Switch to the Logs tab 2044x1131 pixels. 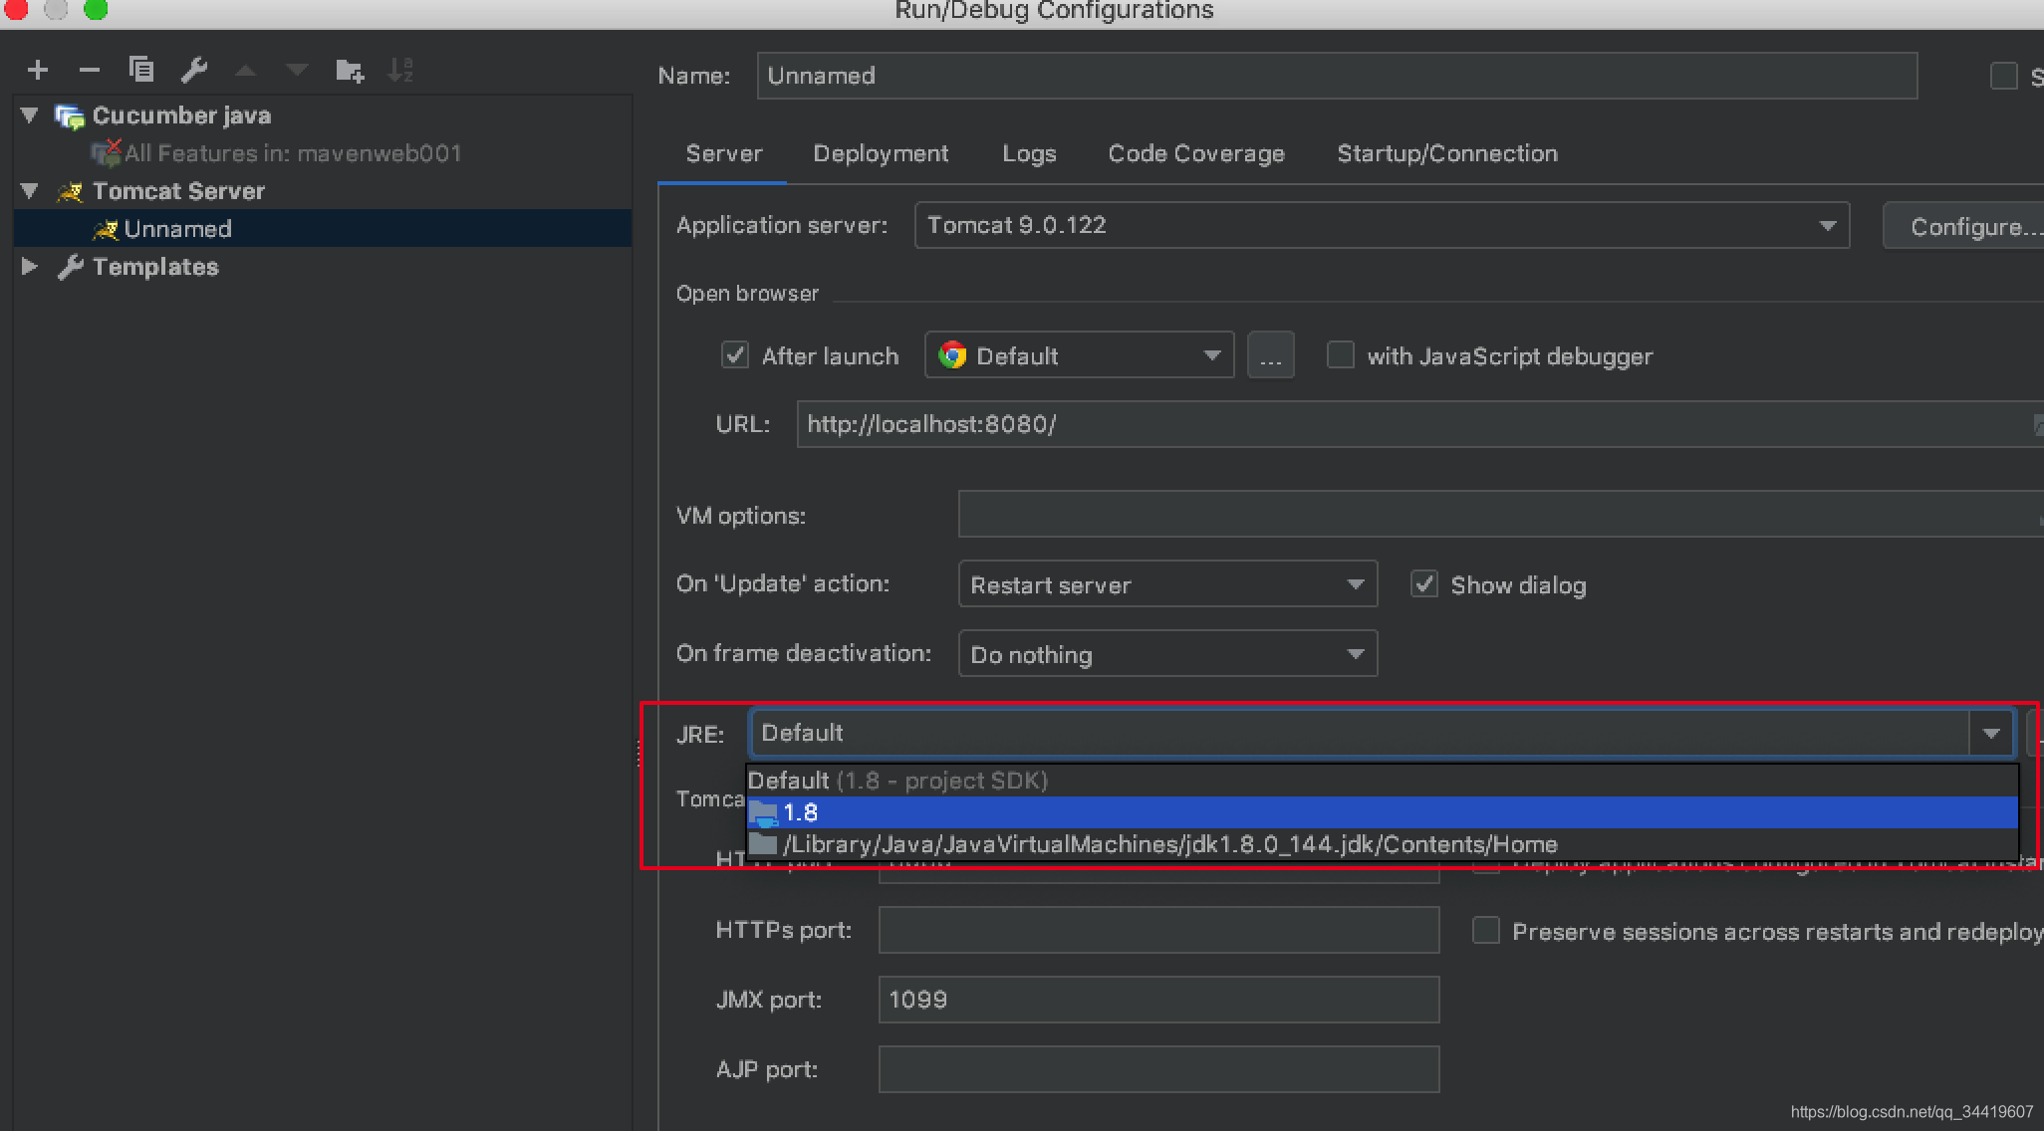point(1029,153)
